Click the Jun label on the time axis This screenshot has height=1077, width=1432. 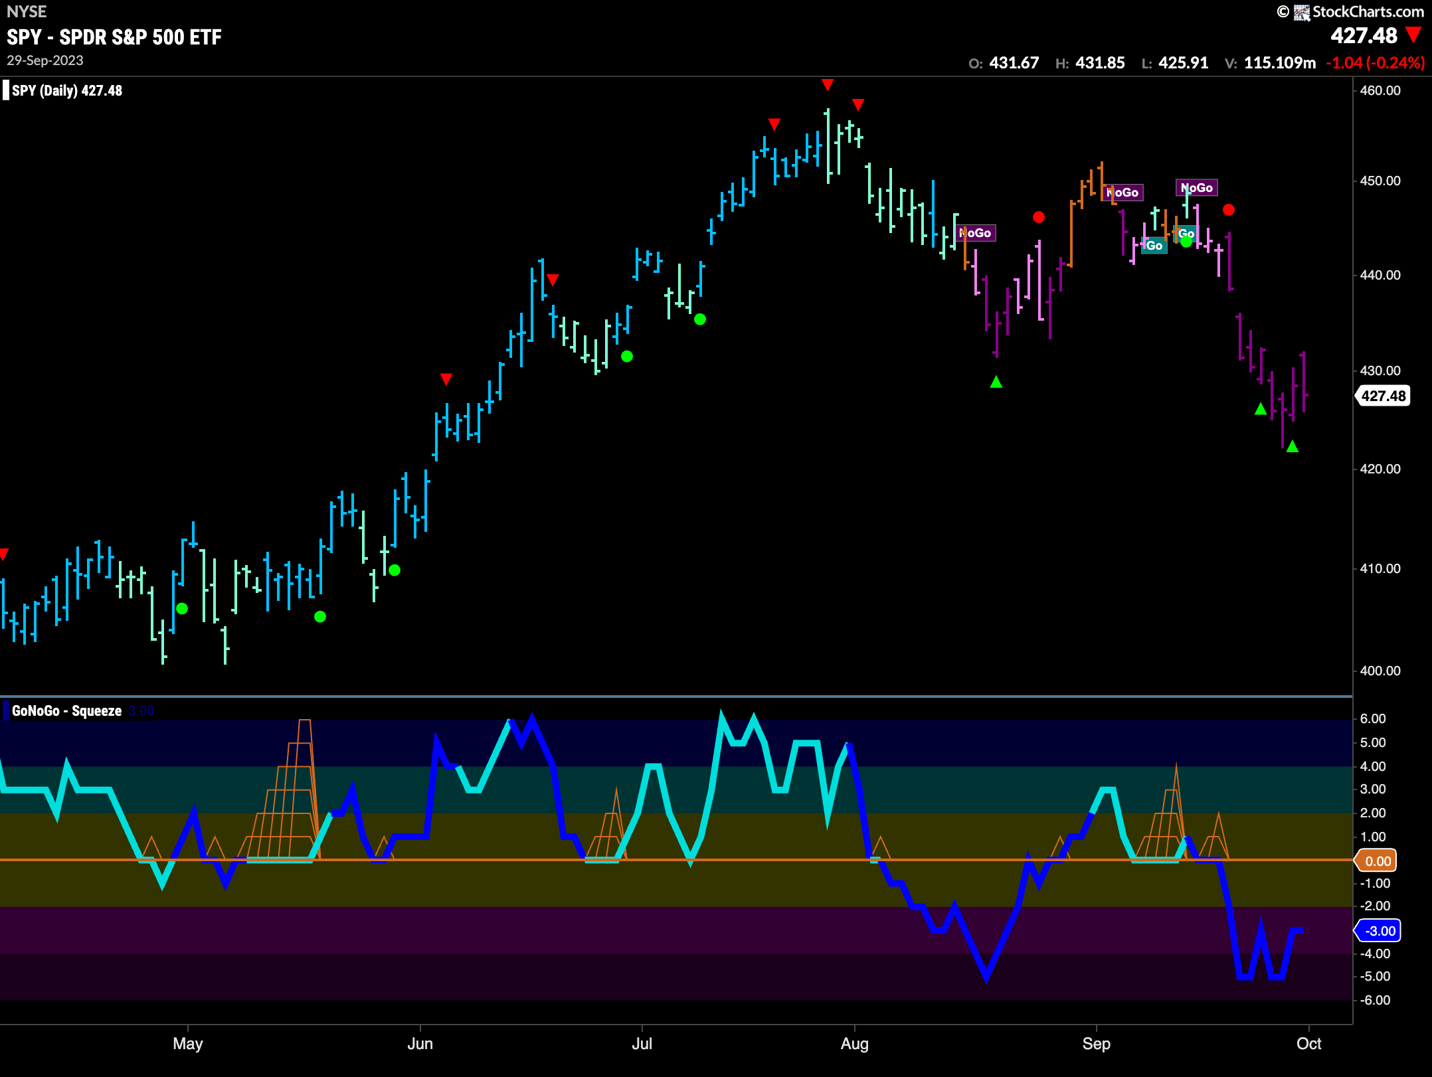pos(420,1044)
